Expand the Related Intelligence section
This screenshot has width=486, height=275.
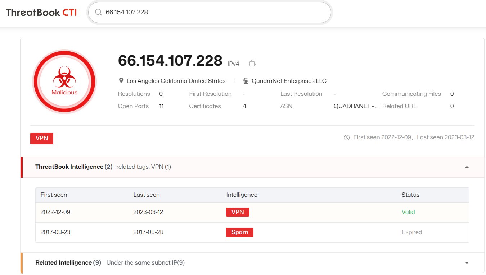(467, 262)
